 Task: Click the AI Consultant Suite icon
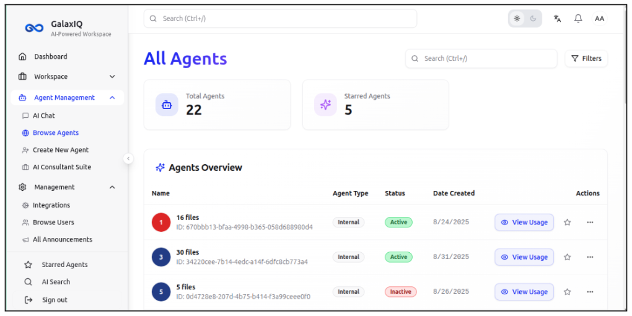click(25, 167)
